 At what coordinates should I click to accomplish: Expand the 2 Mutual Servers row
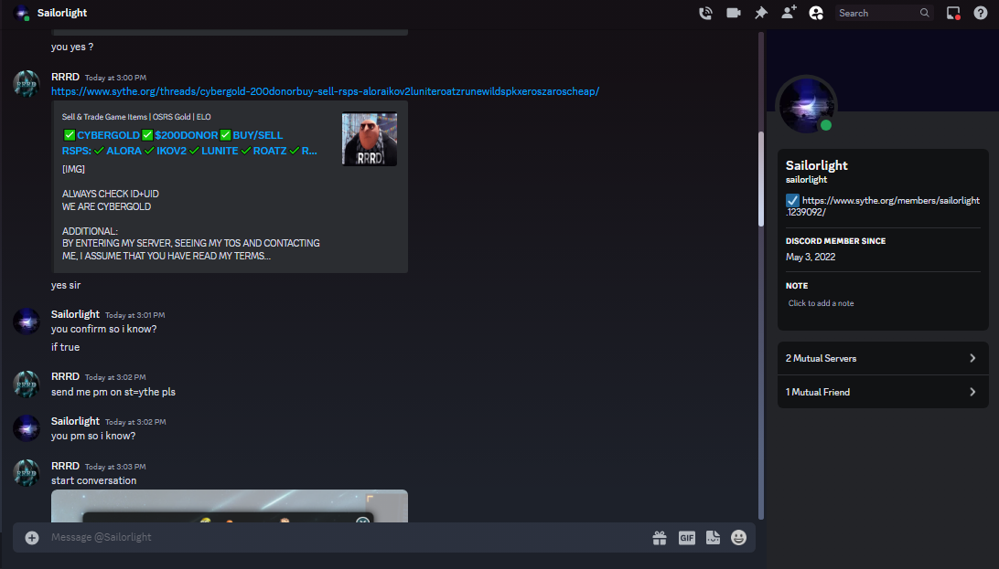tap(883, 359)
